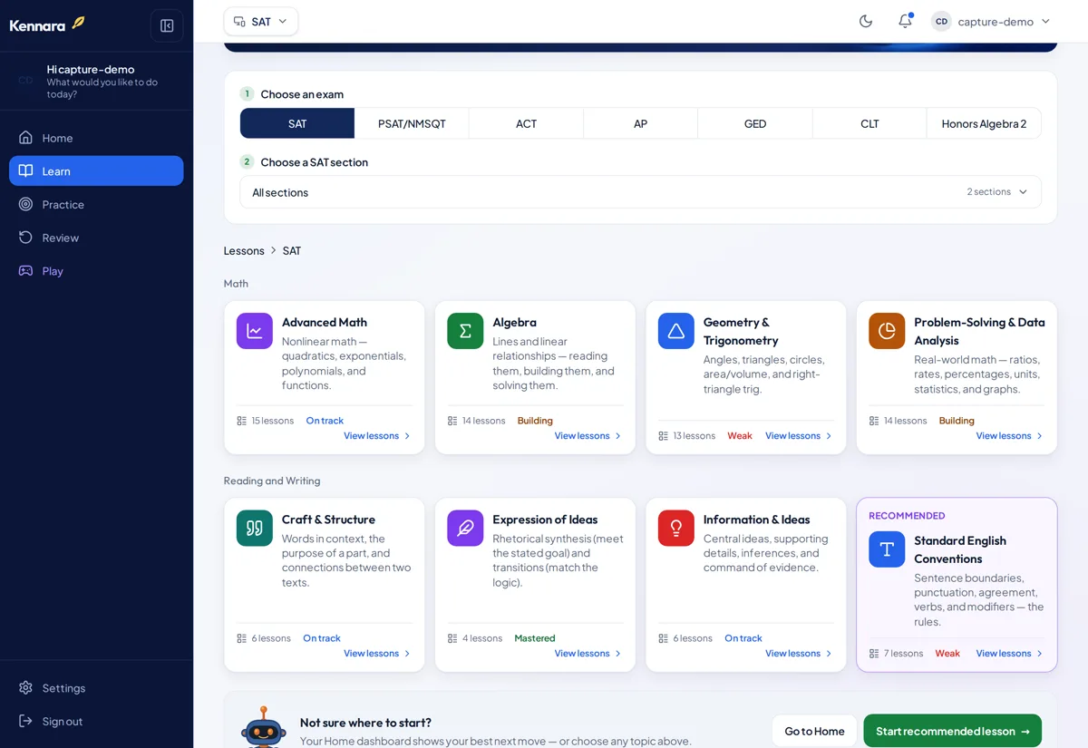Image resolution: width=1088 pixels, height=748 pixels.
Task: Click Start recommended lesson button
Action: [x=953, y=731]
